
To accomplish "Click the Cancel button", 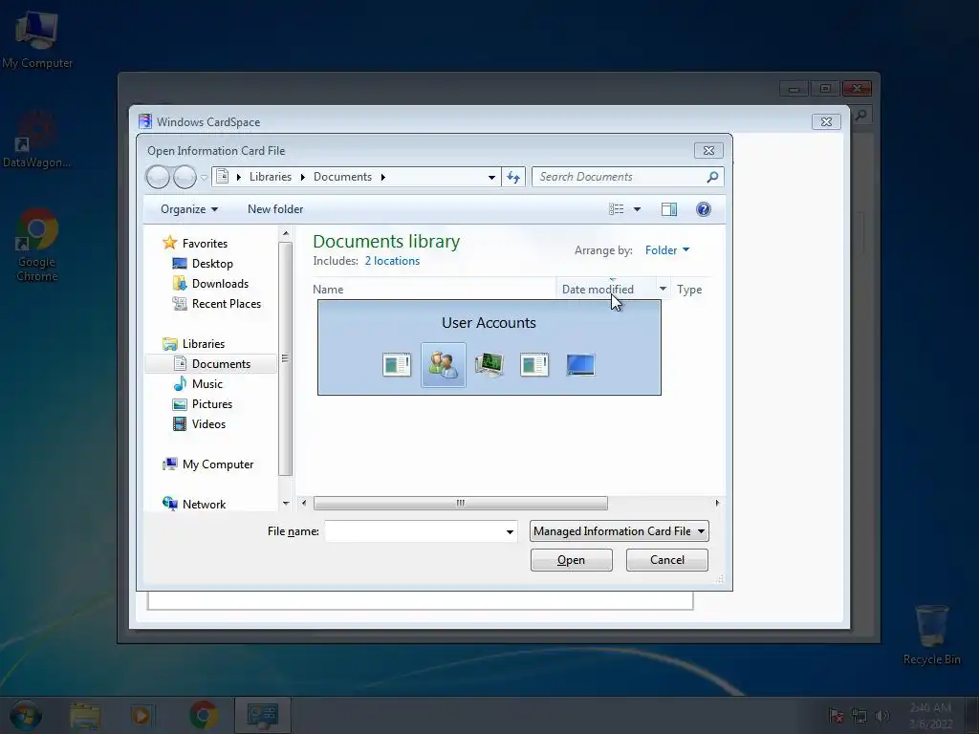I will pos(666,560).
